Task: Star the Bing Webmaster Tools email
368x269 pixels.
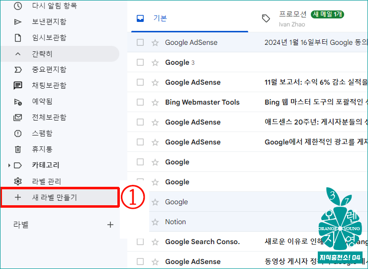Action: pos(155,102)
